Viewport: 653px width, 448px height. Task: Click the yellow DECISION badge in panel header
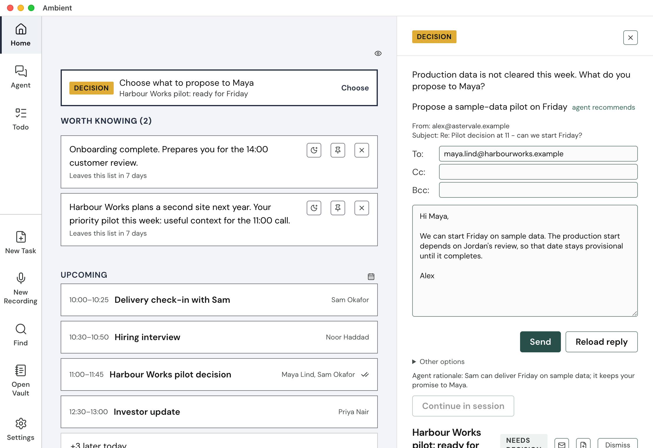pos(434,37)
